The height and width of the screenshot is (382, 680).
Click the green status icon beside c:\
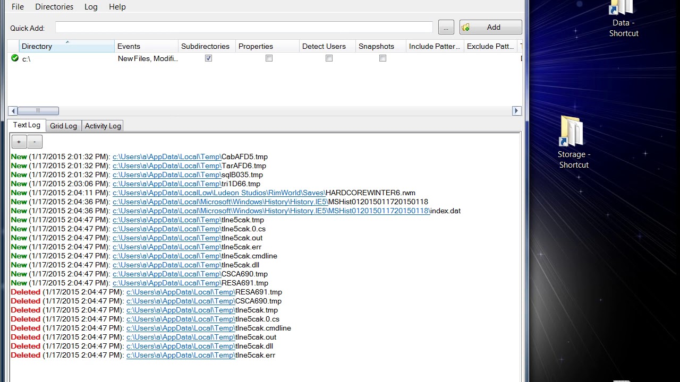(x=15, y=58)
